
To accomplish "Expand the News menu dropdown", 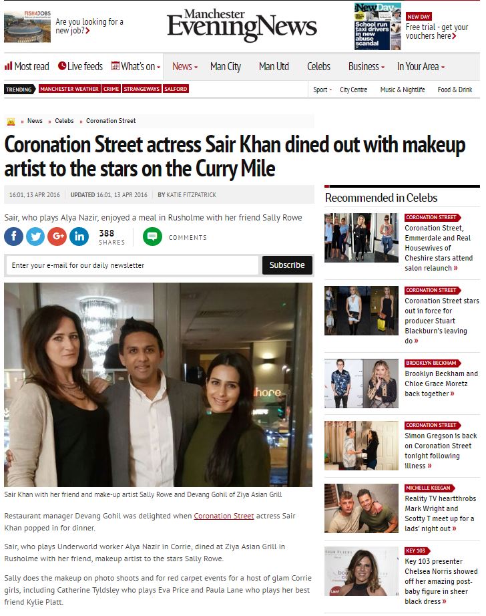I will pos(185,66).
